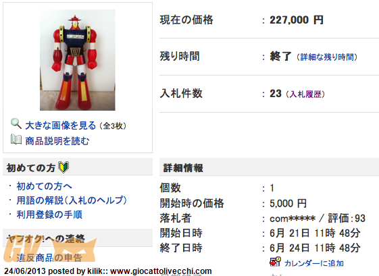The width and height of the screenshot is (379, 276).
Task: Open 用語の解説(入札のヘルプ) link
Action: [x=72, y=200]
